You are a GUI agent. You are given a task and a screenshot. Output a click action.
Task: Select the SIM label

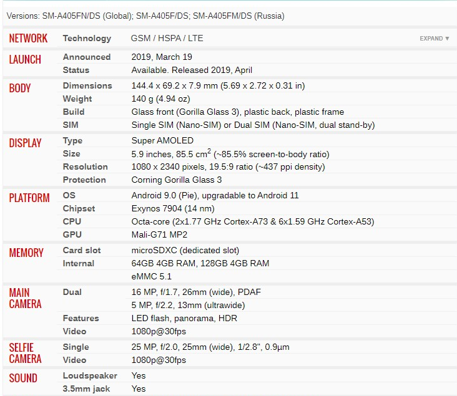[x=71, y=125]
